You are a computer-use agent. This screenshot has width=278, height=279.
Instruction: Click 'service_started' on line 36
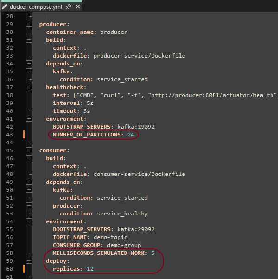pos(122,79)
